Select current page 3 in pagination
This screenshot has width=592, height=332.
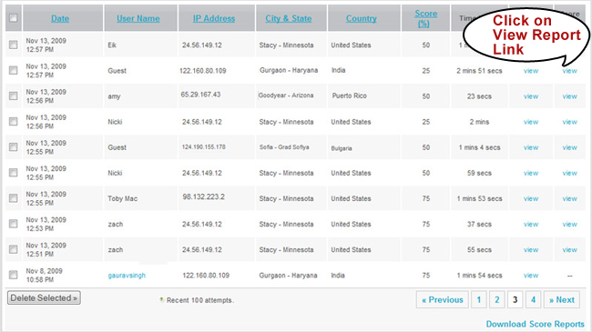pos(515,299)
